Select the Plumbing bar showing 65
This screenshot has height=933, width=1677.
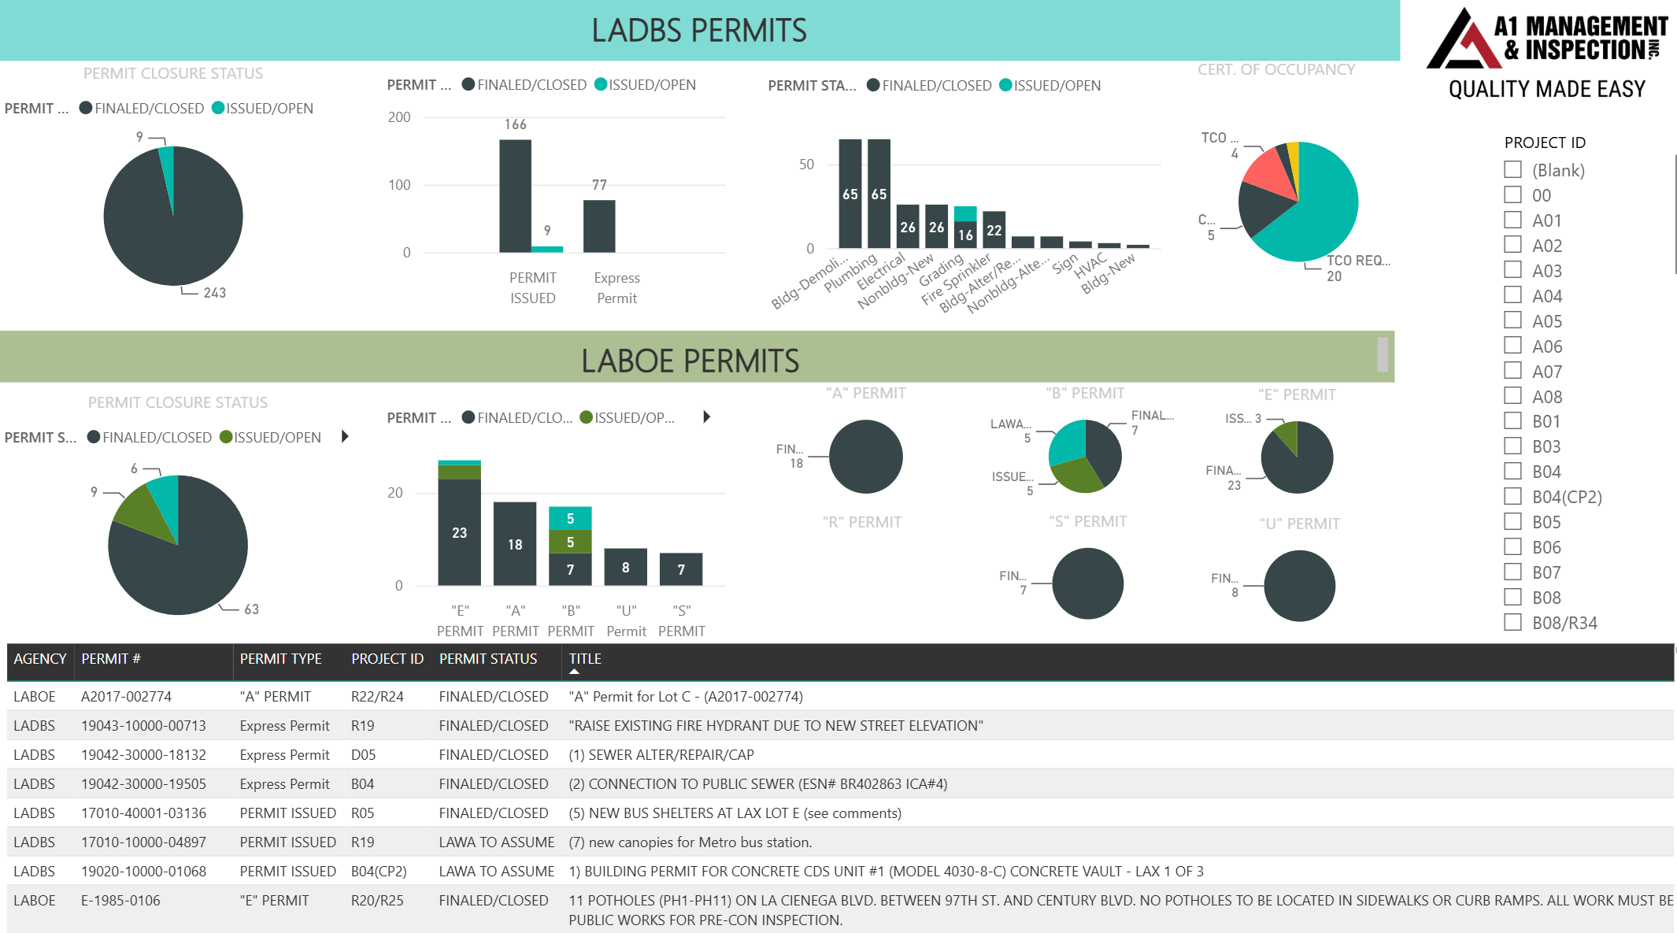point(879,194)
